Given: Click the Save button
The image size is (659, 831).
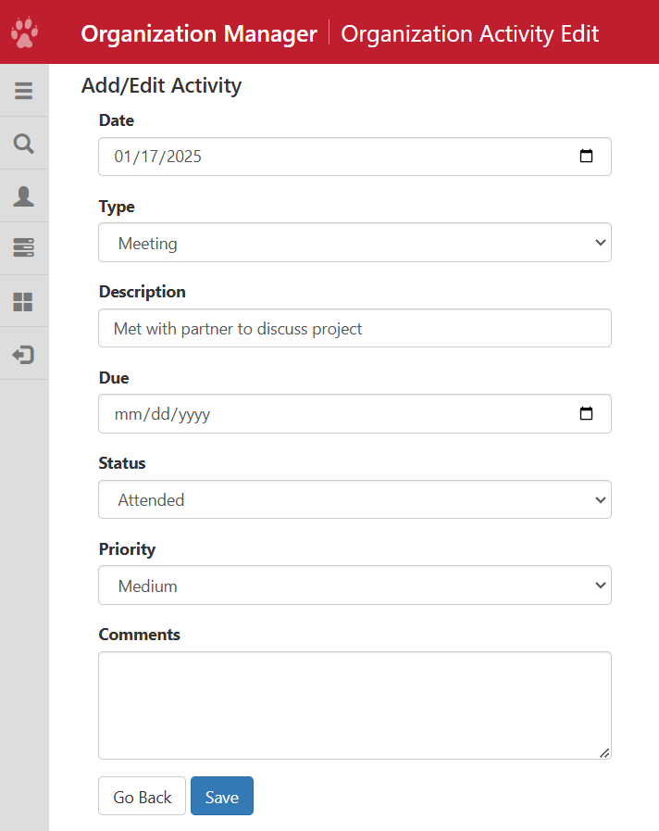Looking at the screenshot, I should 222,797.
